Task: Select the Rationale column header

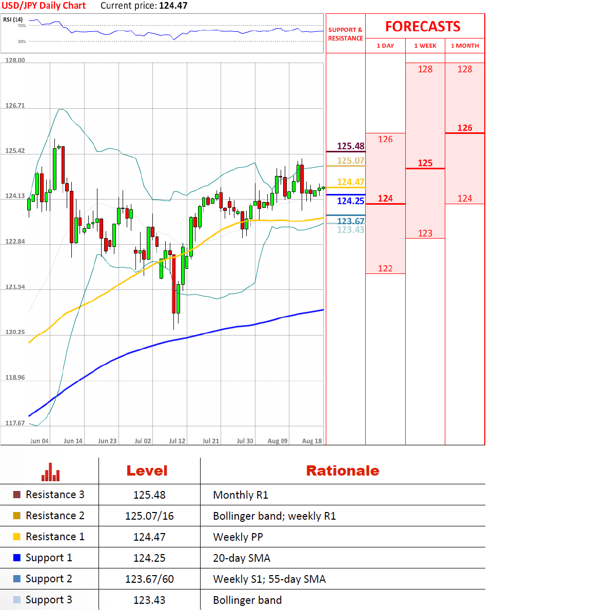Action: click(342, 470)
